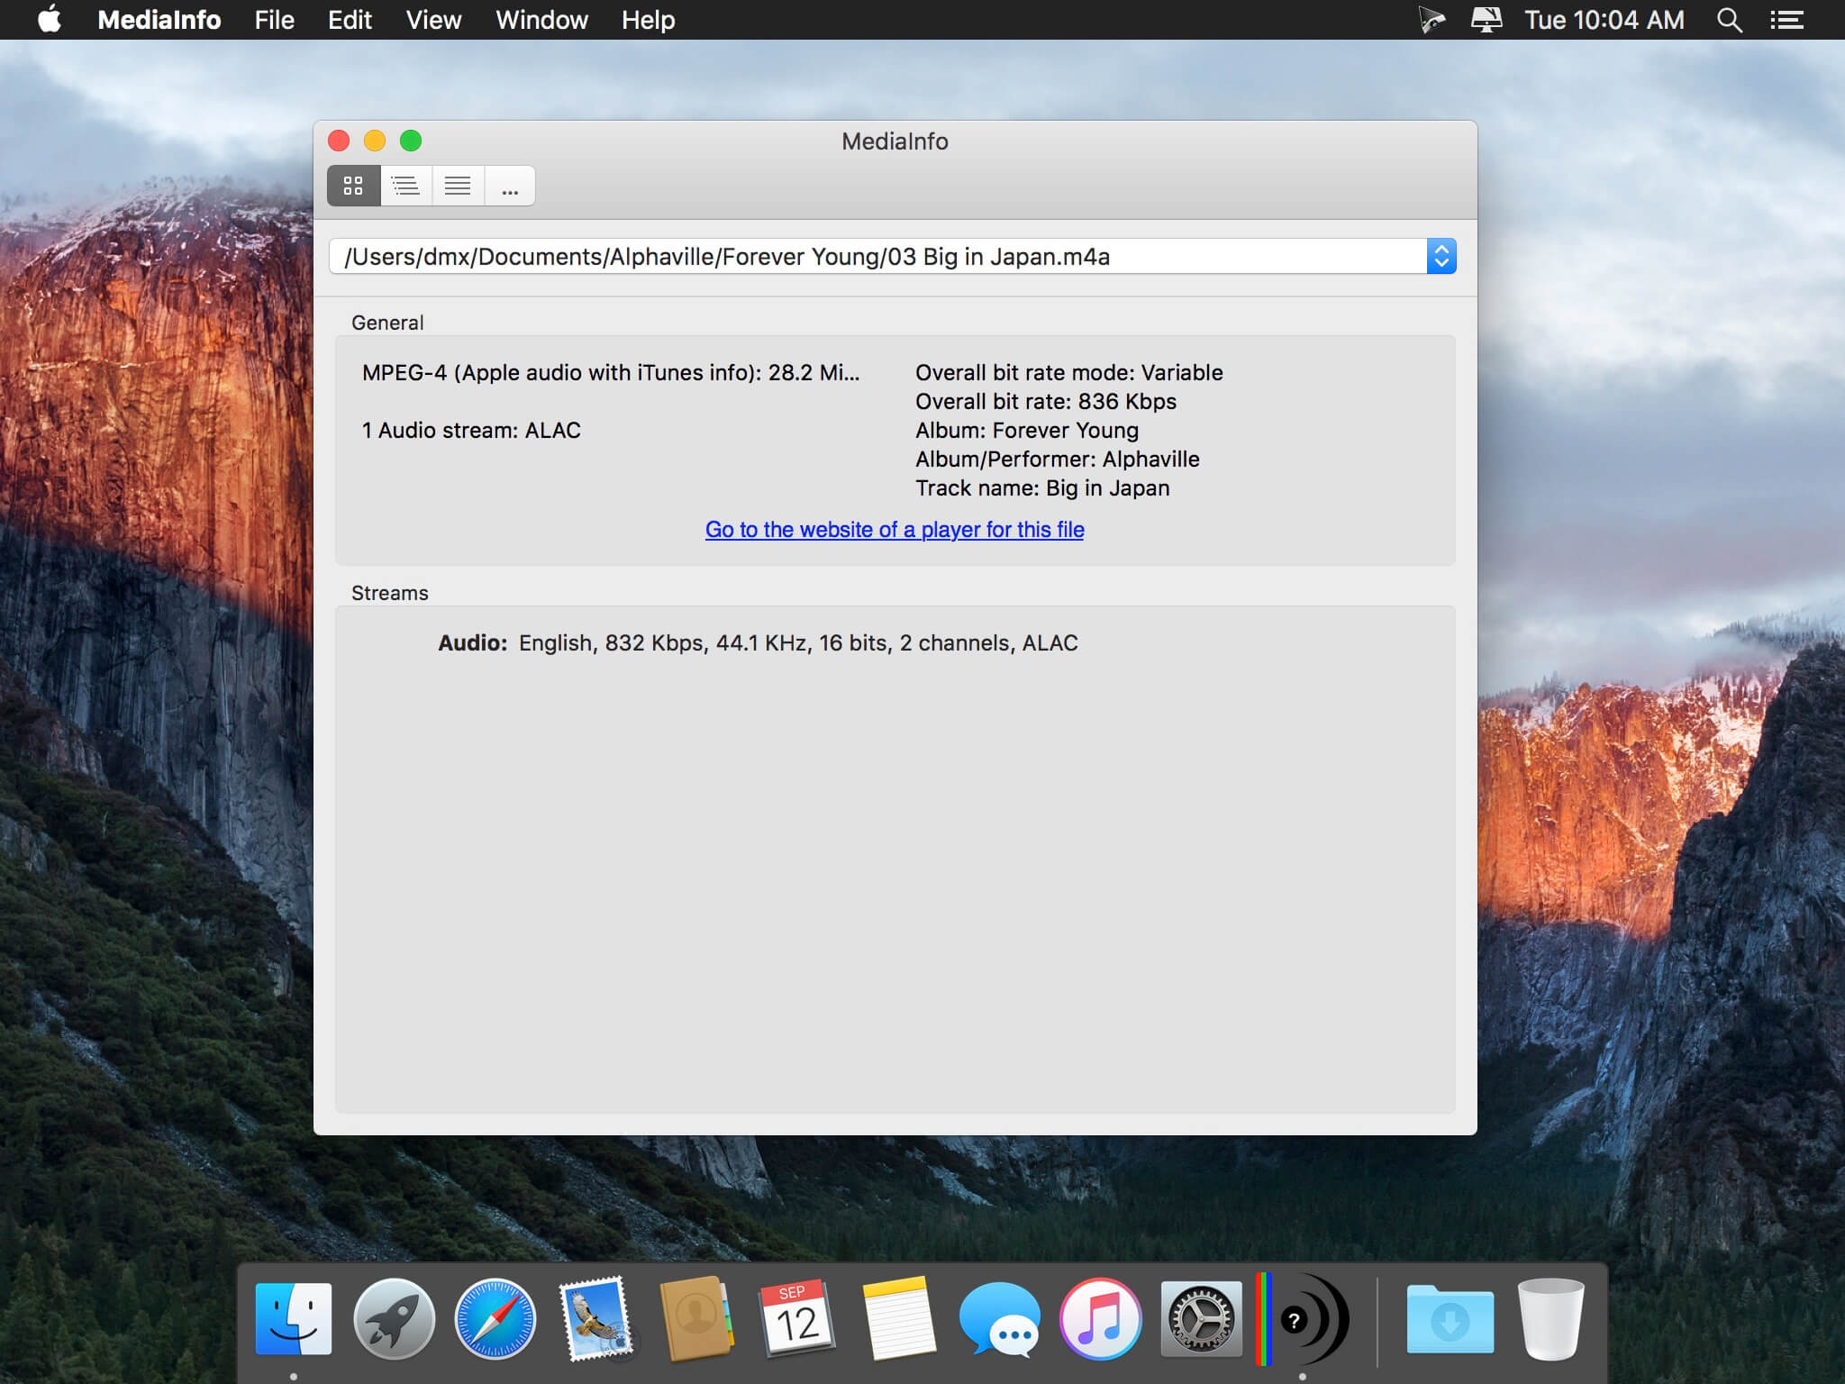Click inside the file path field
1845x1384 pixels.
(x=811, y=256)
